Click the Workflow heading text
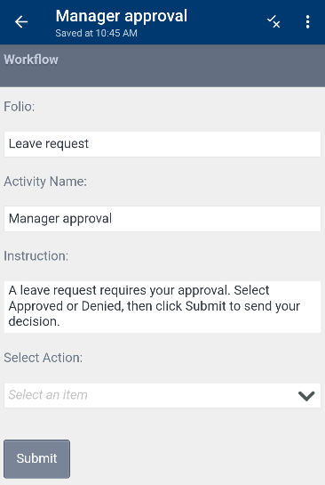Viewport: 325px width, 485px height. point(31,60)
